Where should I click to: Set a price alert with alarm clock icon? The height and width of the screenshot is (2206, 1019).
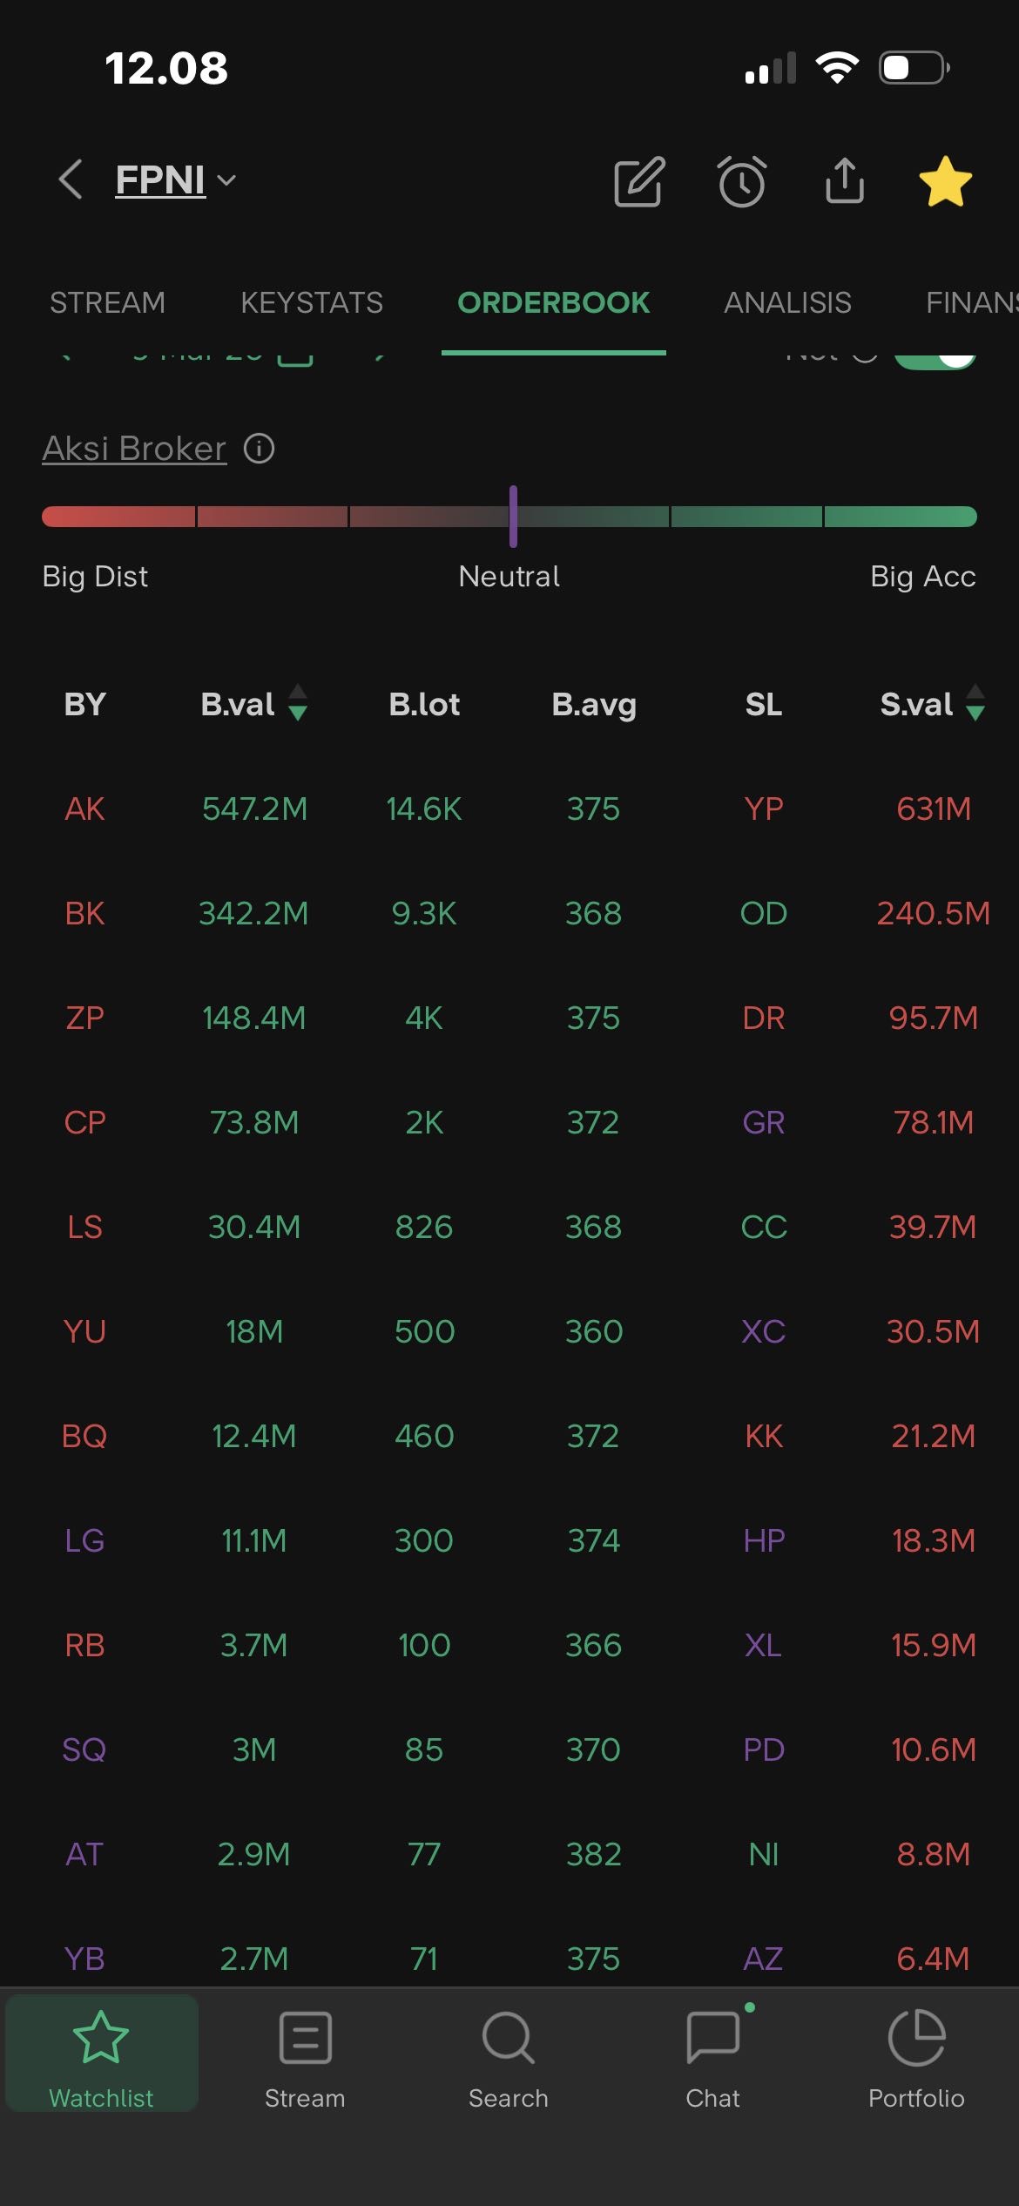742,182
